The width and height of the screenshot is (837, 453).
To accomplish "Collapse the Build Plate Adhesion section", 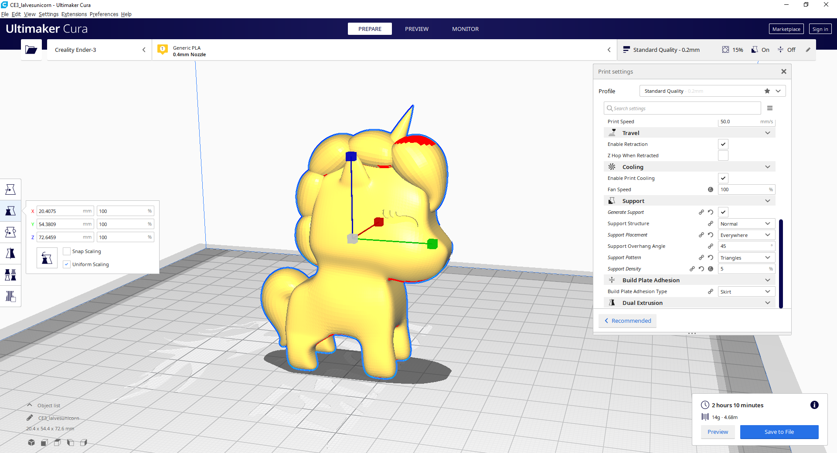I will (690, 280).
